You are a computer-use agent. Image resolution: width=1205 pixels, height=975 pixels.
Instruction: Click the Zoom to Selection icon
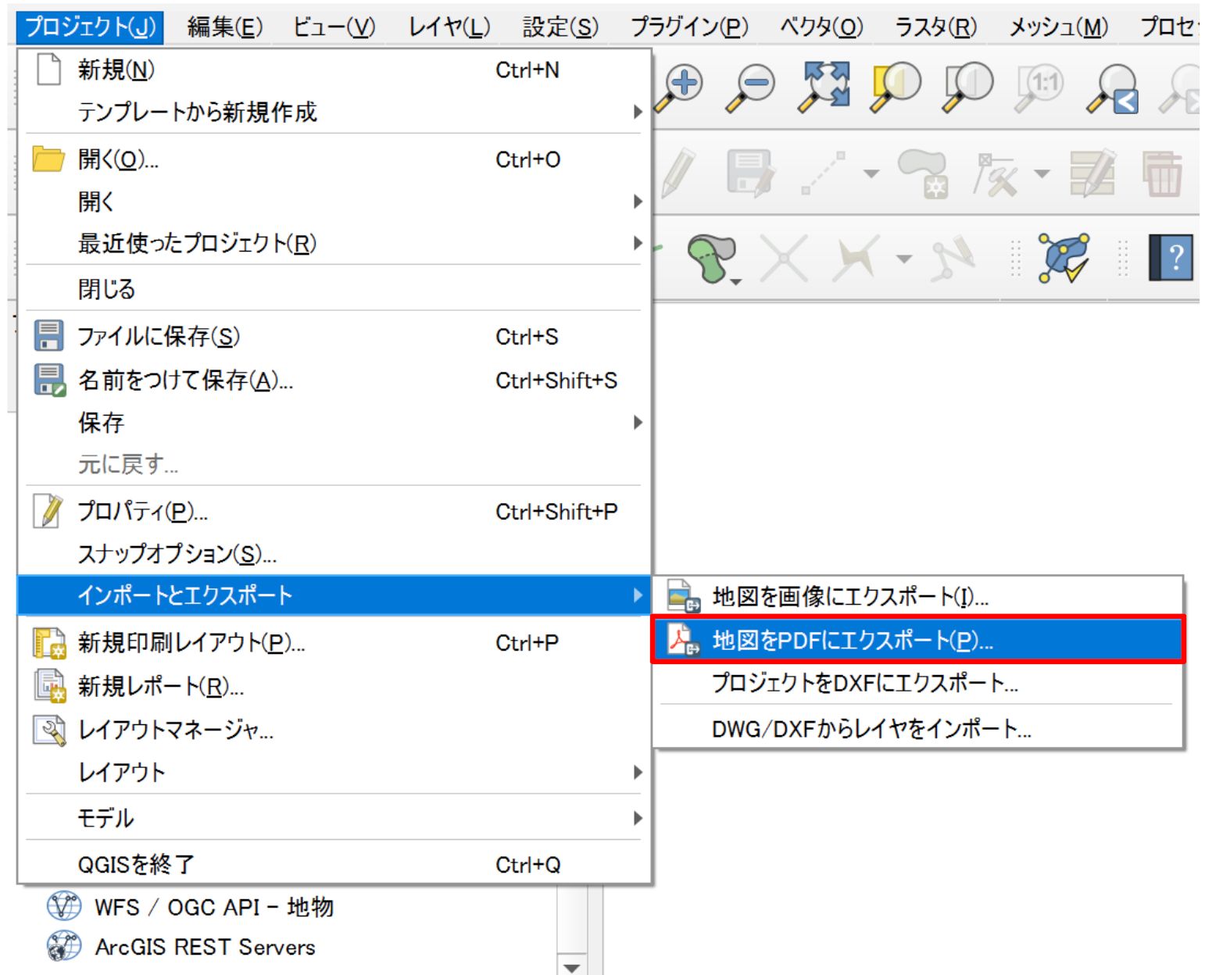896,86
